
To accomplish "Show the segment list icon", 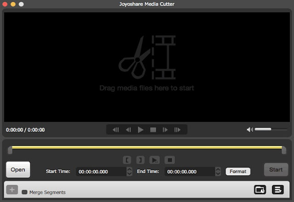I will click(x=277, y=190).
